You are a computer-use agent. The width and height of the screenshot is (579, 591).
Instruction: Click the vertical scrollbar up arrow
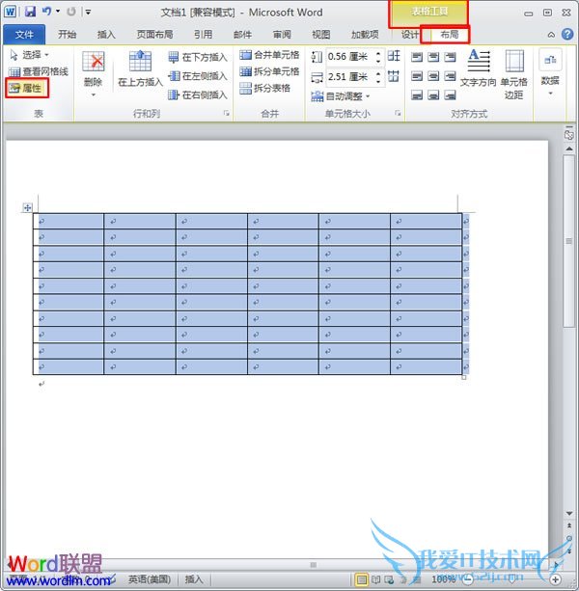coord(569,148)
